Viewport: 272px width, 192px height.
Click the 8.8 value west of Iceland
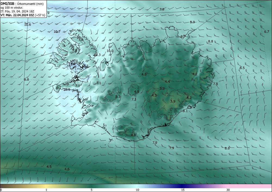pyautogui.click(x=27, y=80)
